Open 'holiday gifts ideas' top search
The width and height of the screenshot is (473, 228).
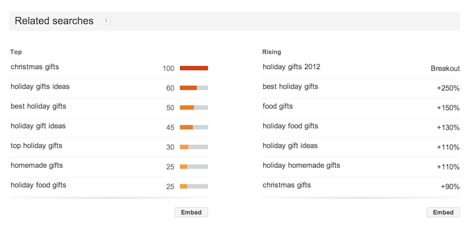click(40, 87)
